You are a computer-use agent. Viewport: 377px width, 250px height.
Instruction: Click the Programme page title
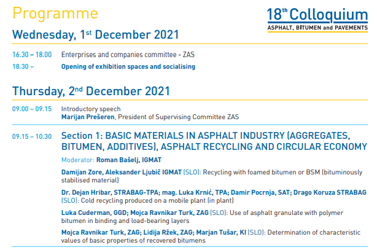point(55,13)
